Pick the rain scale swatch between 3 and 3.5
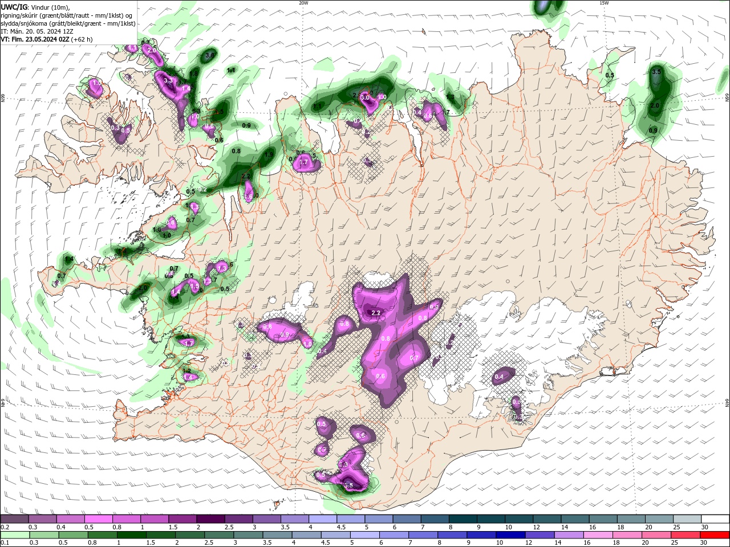This screenshot has width=730, height=547. [x=248, y=535]
